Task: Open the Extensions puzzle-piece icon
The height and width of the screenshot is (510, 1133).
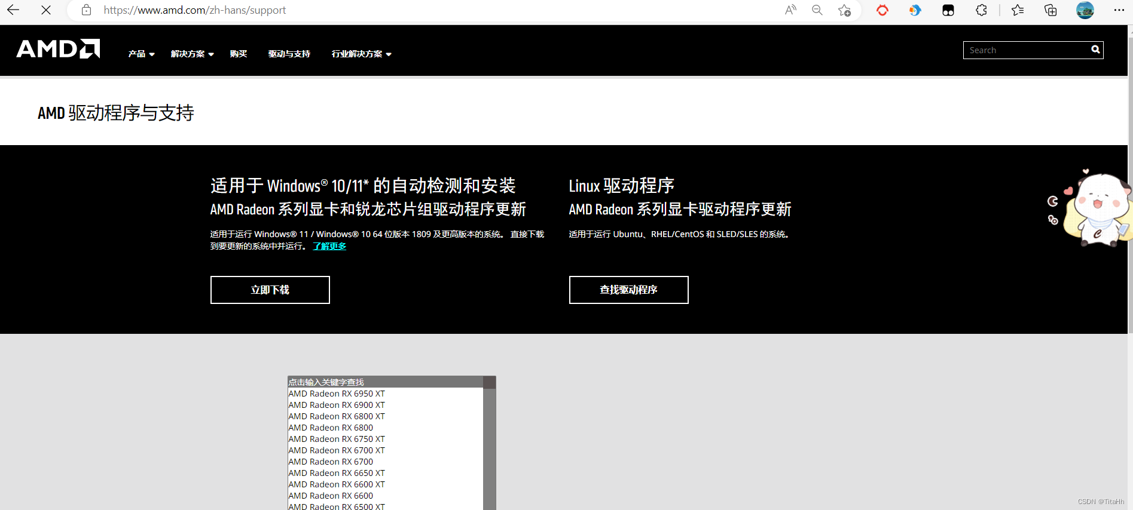Action: click(x=981, y=10)
